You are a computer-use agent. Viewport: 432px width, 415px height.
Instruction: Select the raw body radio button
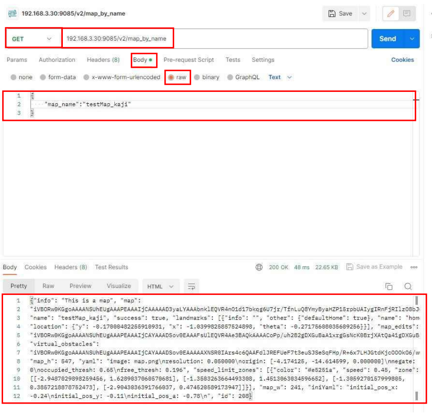coord(171,77)
